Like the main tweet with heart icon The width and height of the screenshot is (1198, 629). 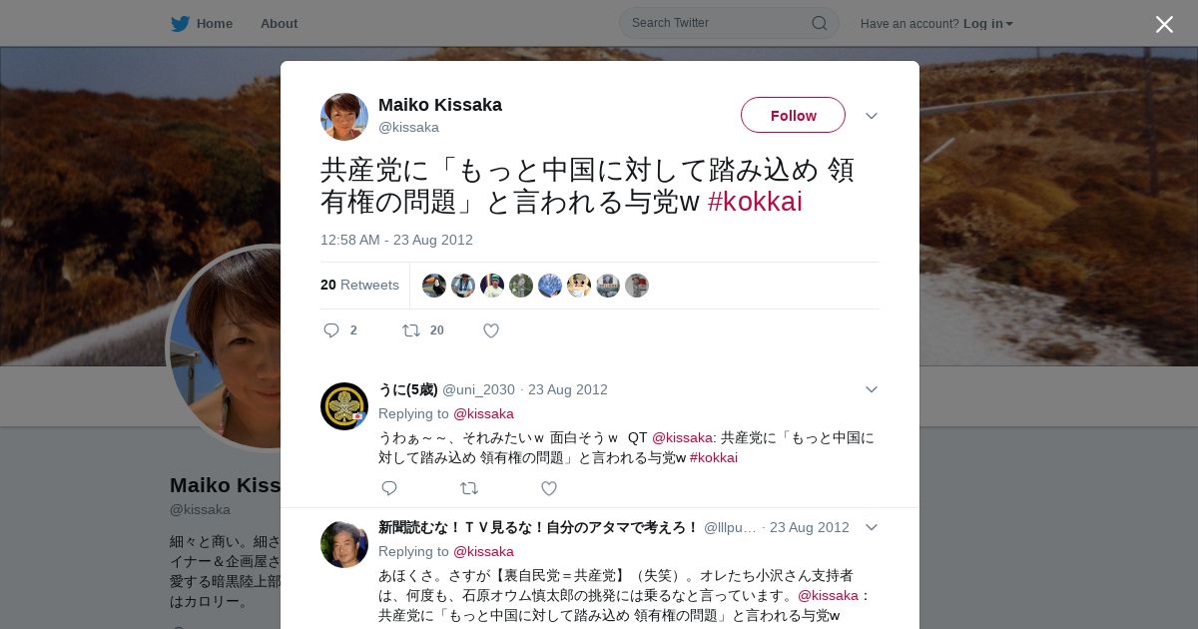491,330
